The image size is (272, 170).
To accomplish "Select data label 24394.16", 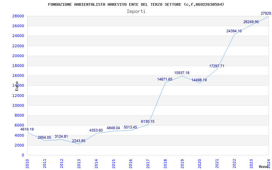I will (234, 31).
